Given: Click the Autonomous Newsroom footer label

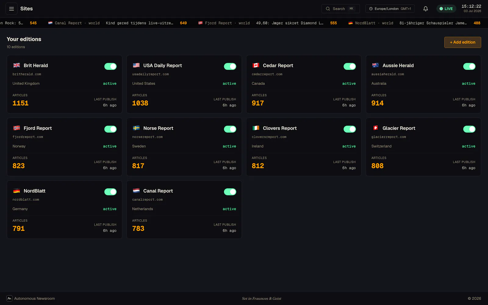Looking at the screenshot, I should click(34, 299).
